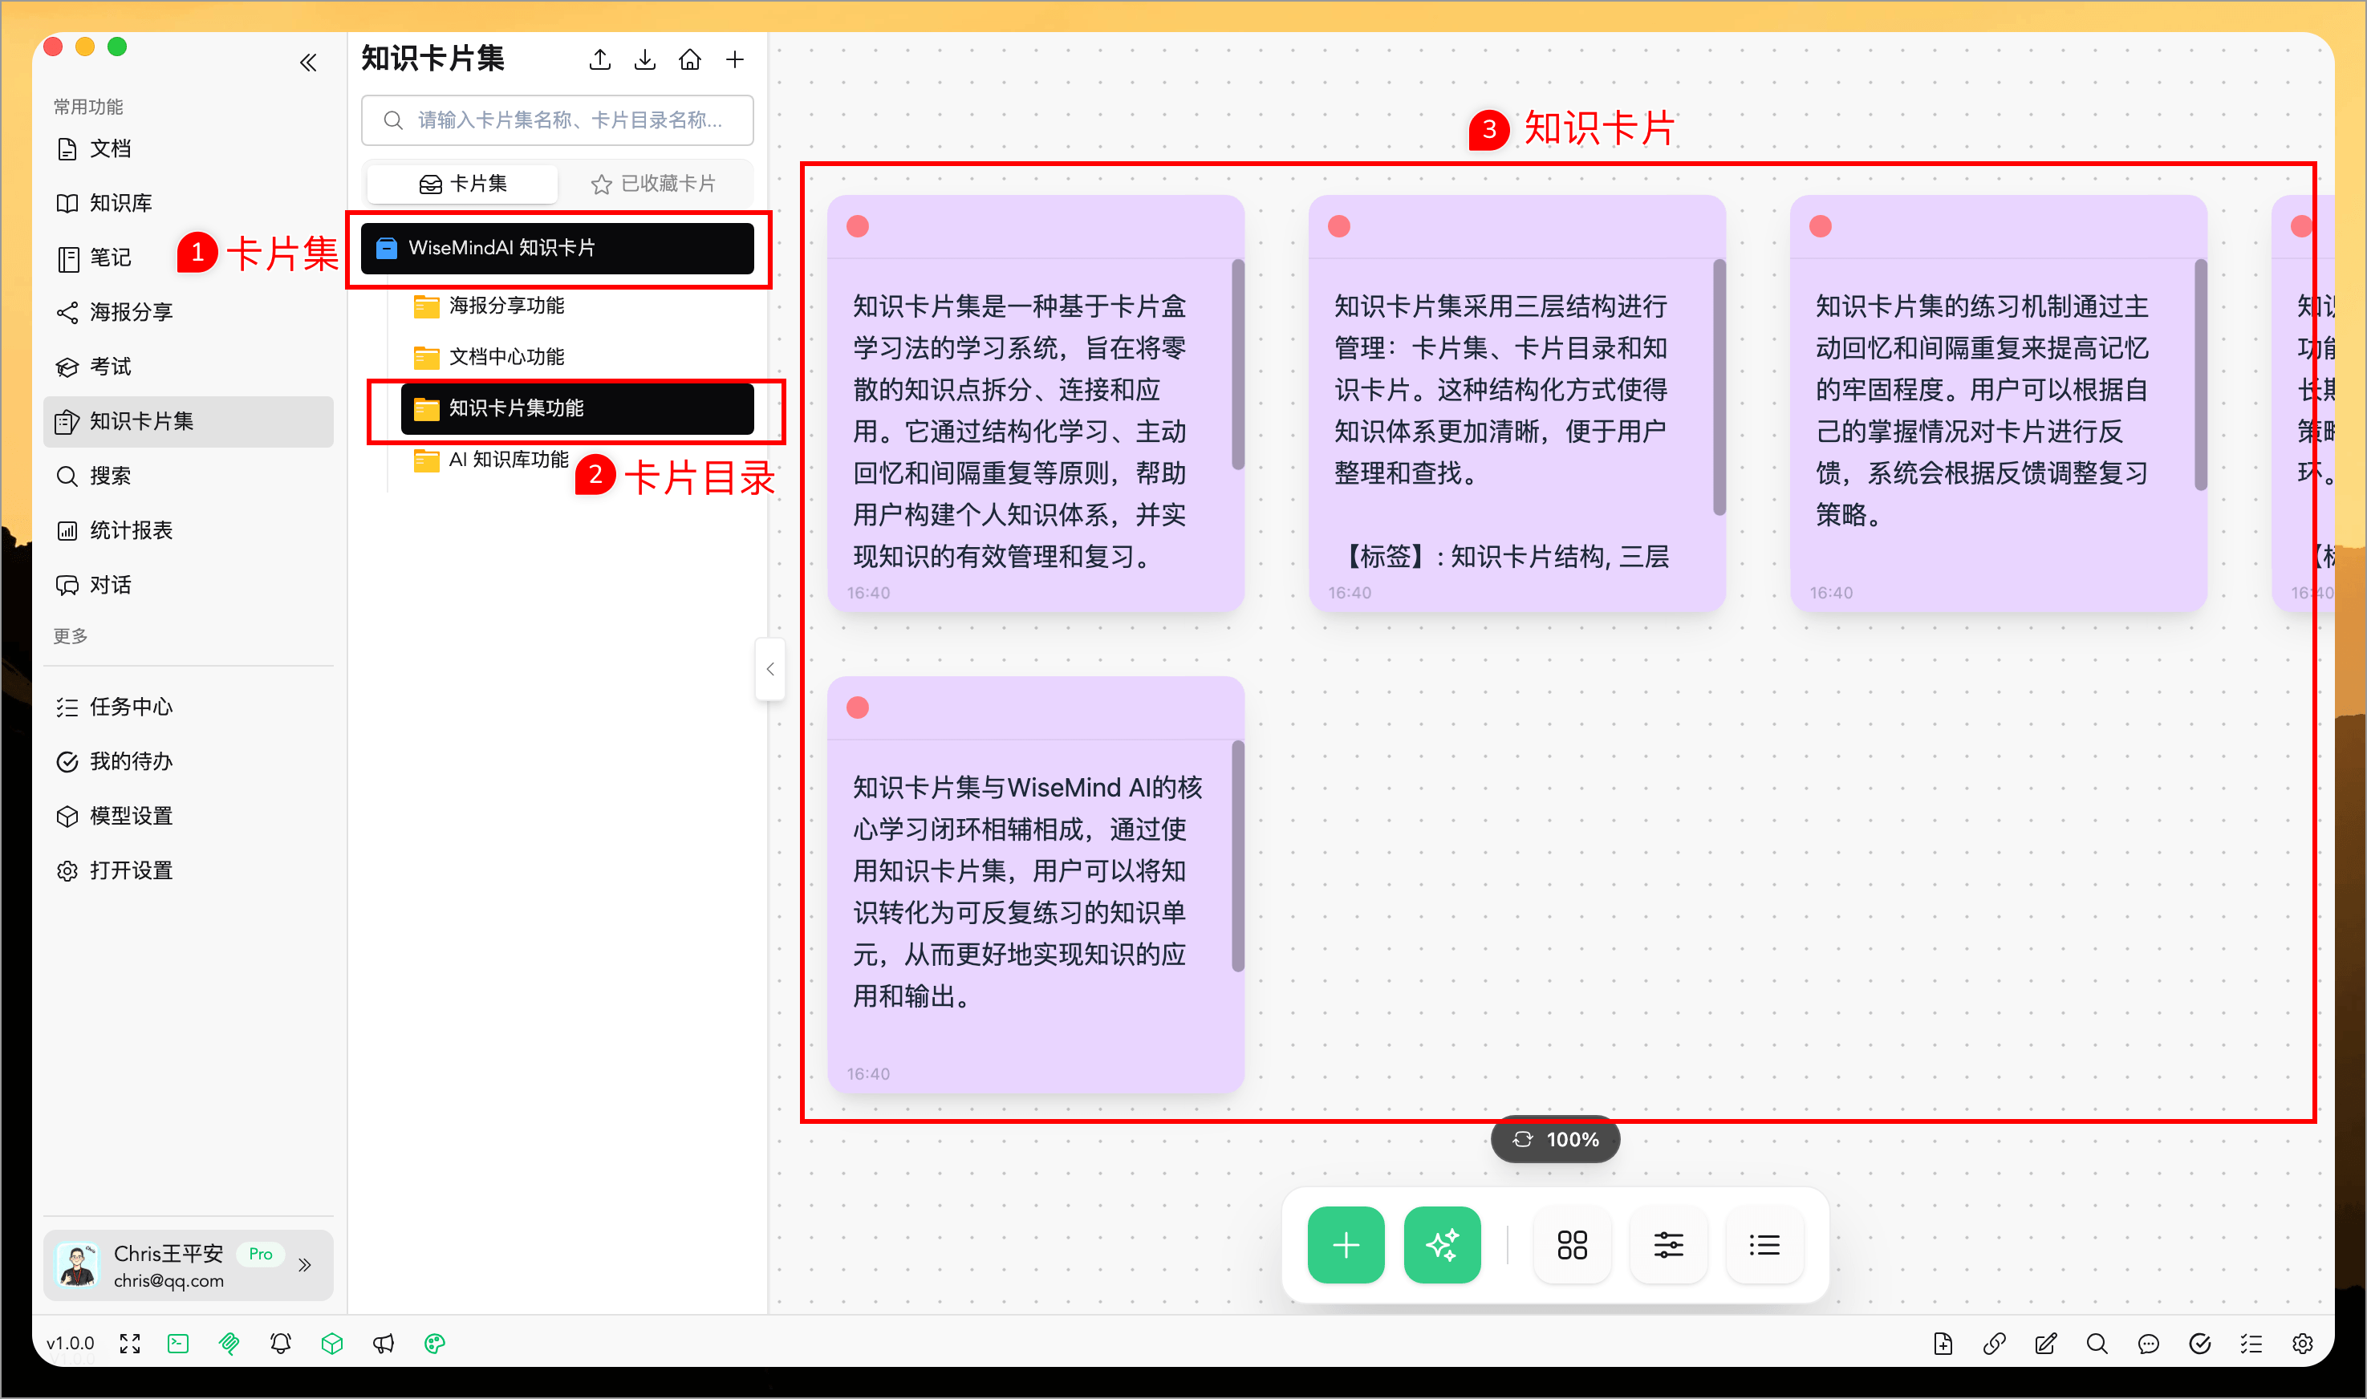Switch to the 已收藏卡片 tab
Image resolution: width=2367 pixels, height=1399 pixels.
[656, 183]
